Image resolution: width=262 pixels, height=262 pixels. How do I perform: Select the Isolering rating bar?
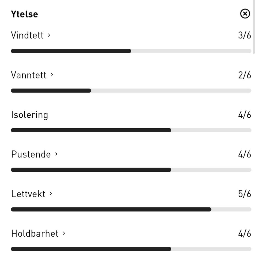coord(131,130)
